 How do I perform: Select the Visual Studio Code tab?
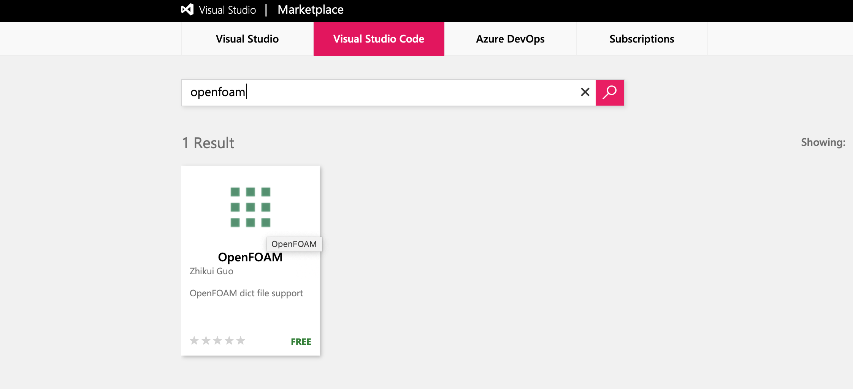pyautogui.click(x=379, y=39)
